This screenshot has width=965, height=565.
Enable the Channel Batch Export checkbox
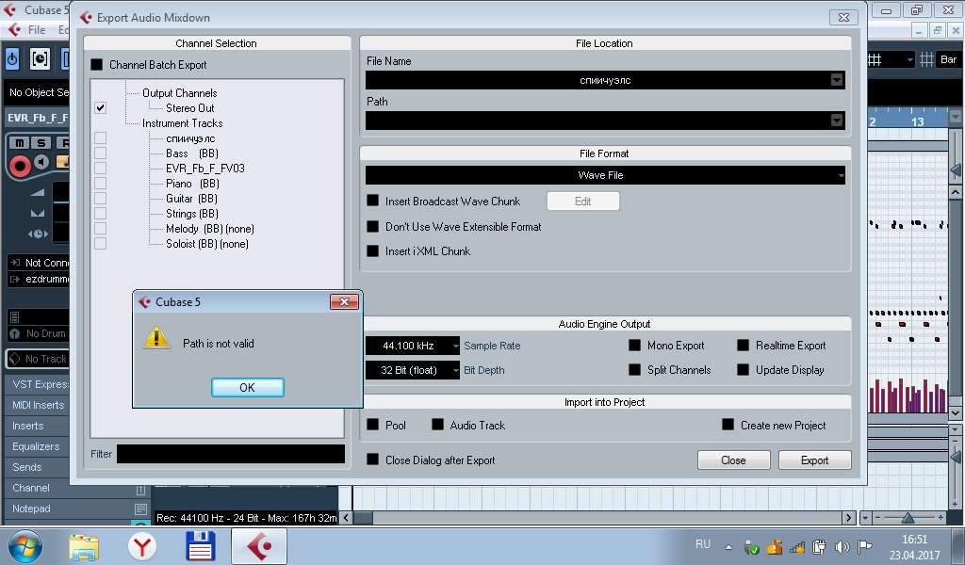[97, 65]
